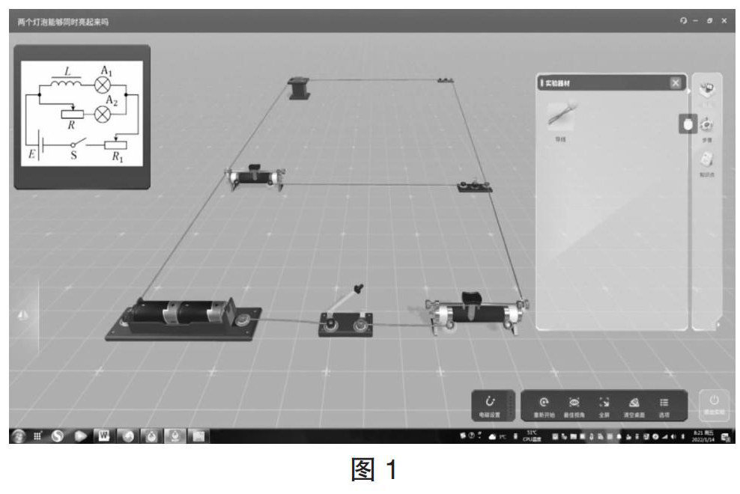Click the slider on the R1 rheostat
The width and height of the screenshot is (740, 494).
[x=470, y=296]
